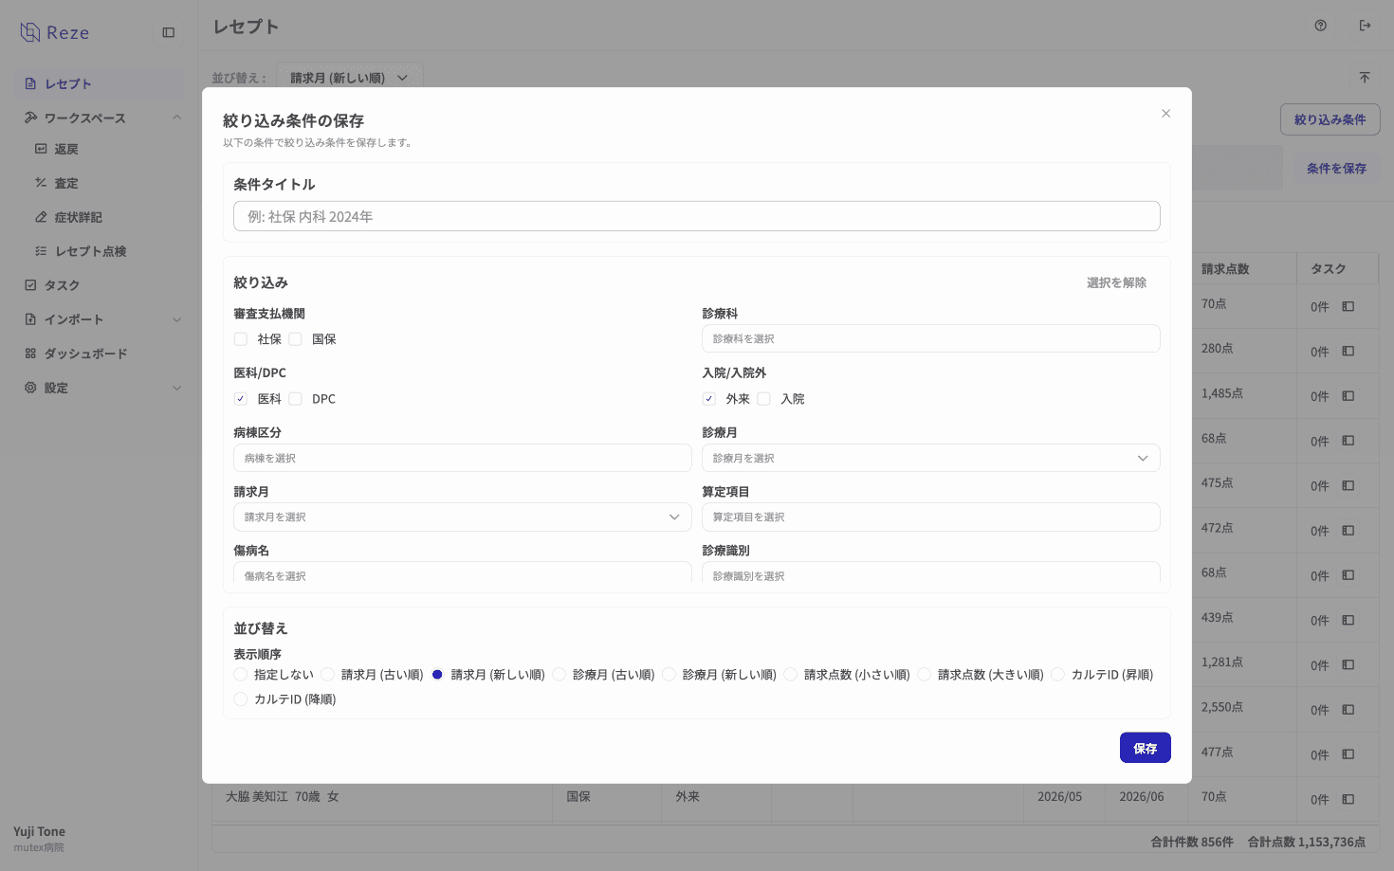
Task: Select the 指定しない radio option
Action: [241, 675]
